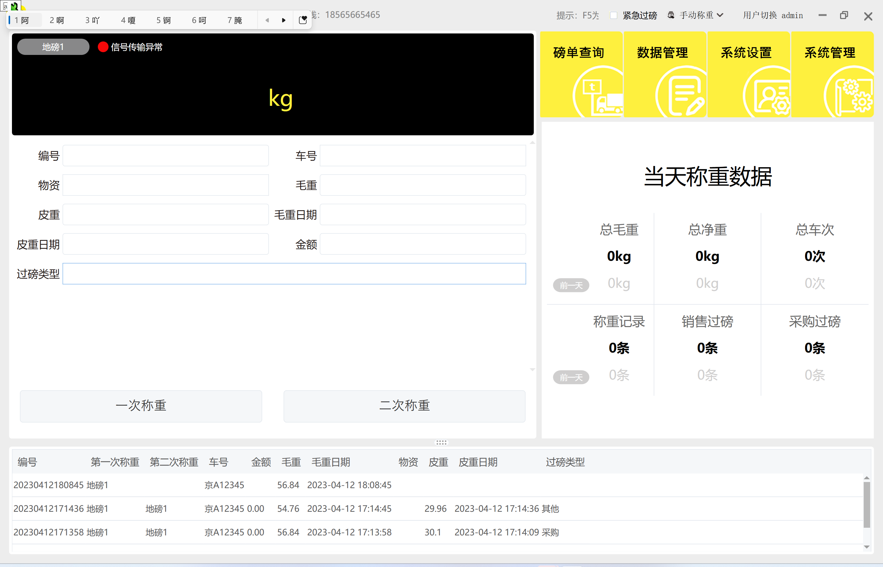Enable the 紧急过磅 checkbox
This screenshot has width=883, height=567.
(x=613, y=15)
